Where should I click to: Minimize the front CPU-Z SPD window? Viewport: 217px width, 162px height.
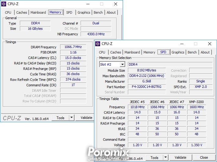pos(182,44)
